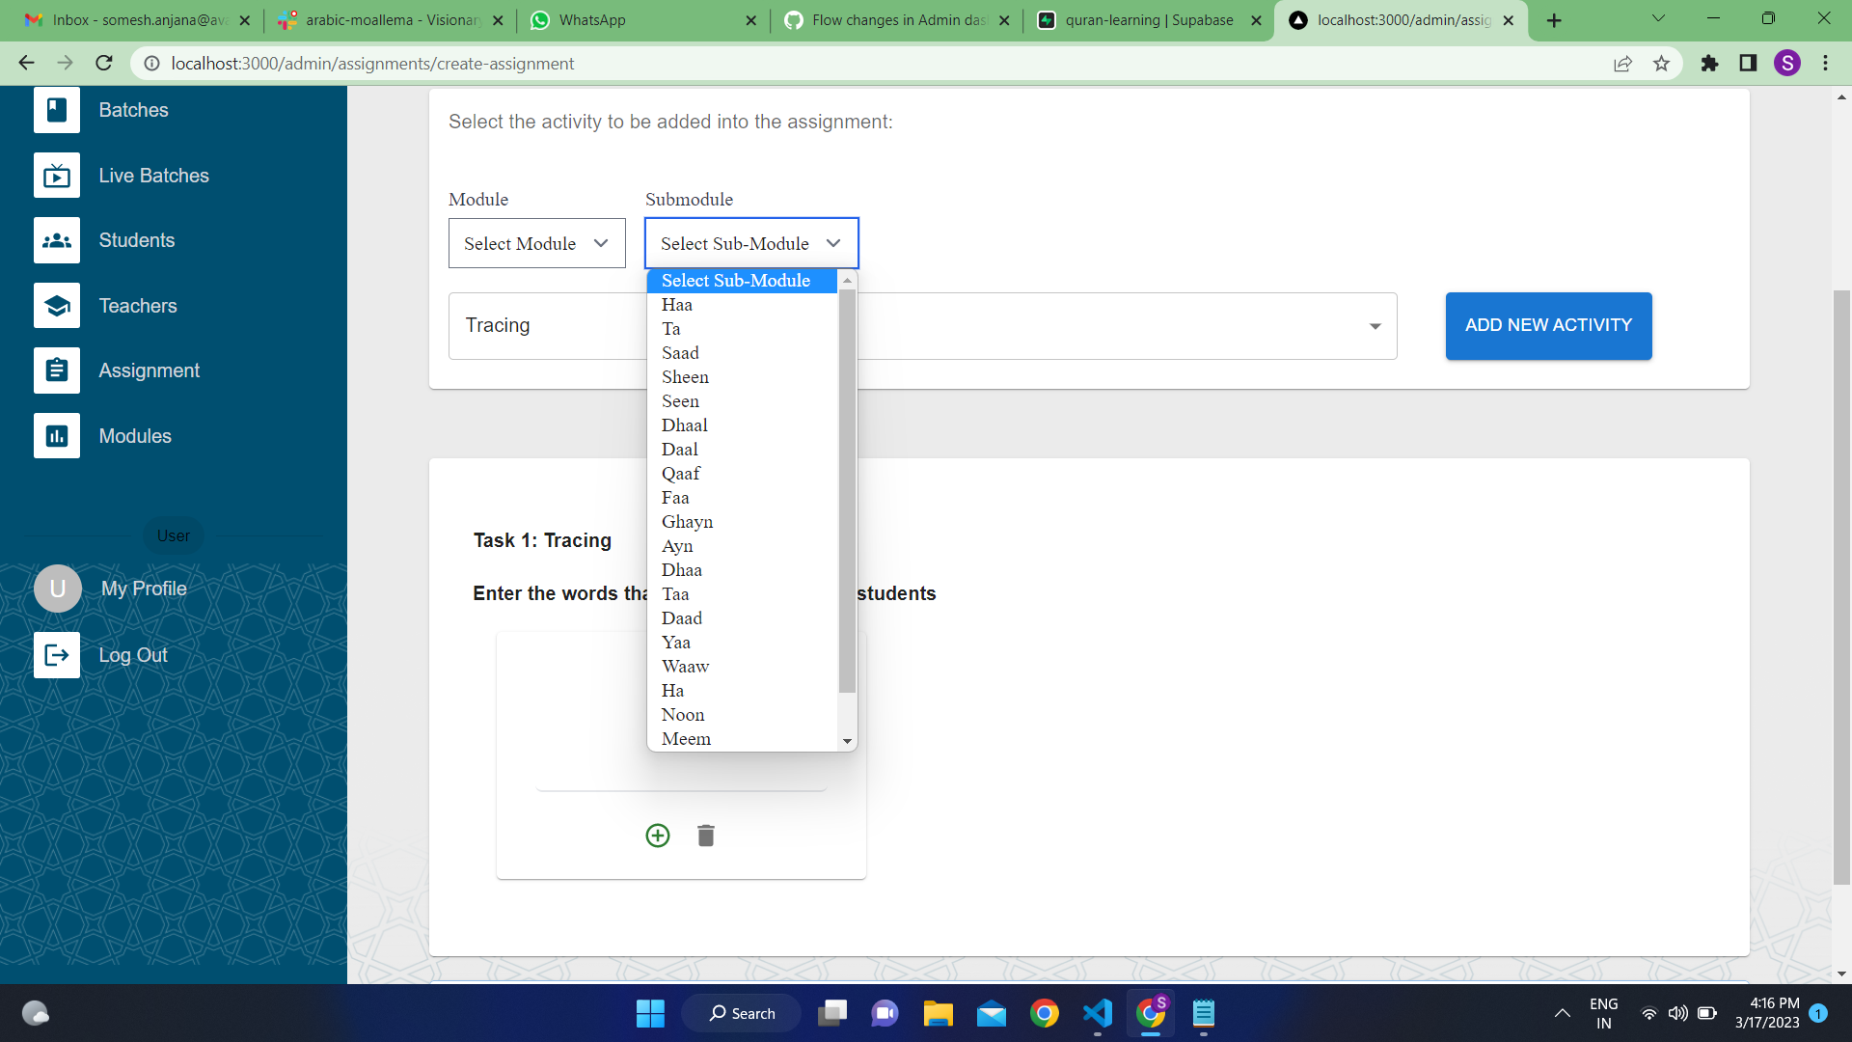1852x1042 pixels.
Task: Select the Assignment sidebar icon
Action: 57,370
